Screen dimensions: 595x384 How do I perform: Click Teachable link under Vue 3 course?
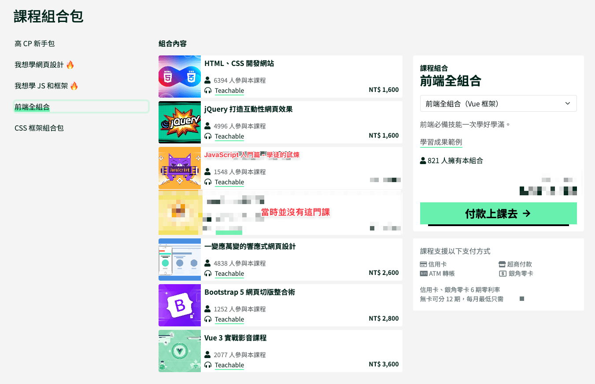(229, 365)
